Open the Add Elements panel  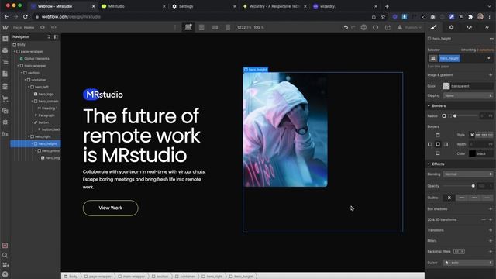point(5,39)
